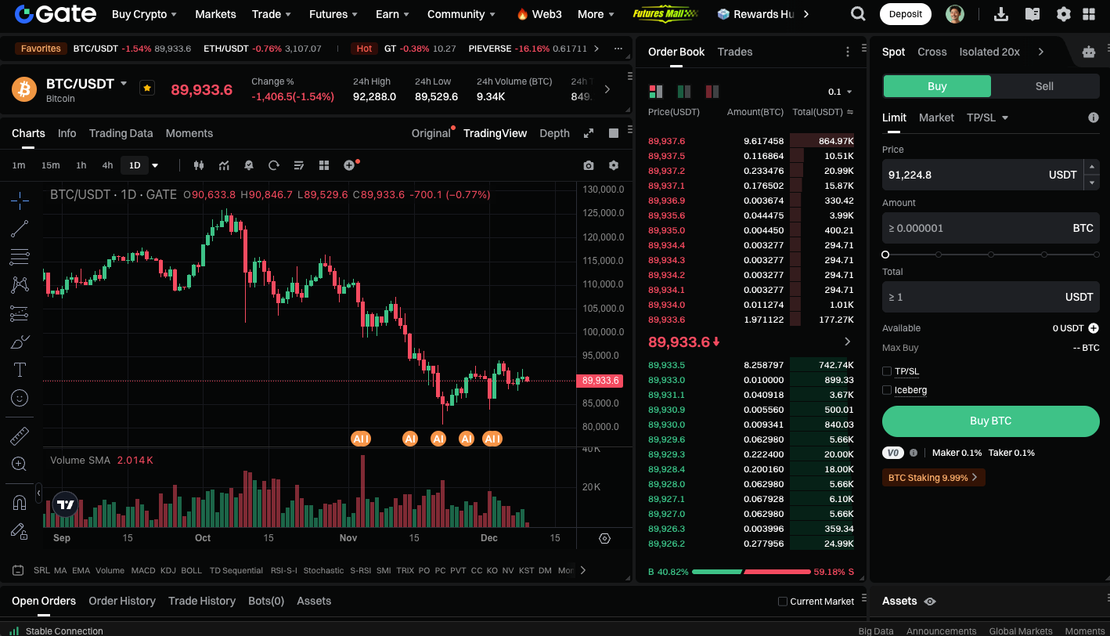Select the crosshair cursor tool
Viewport: 1110px width, 636px height.
20,200
